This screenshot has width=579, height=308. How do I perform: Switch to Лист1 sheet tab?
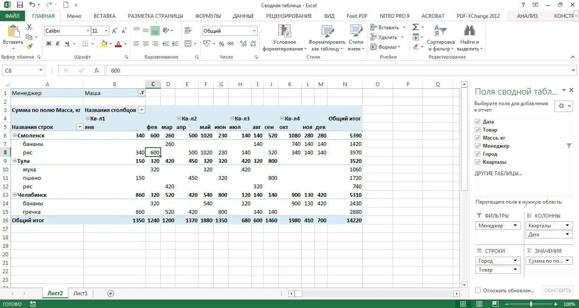(x=81, y=293)
